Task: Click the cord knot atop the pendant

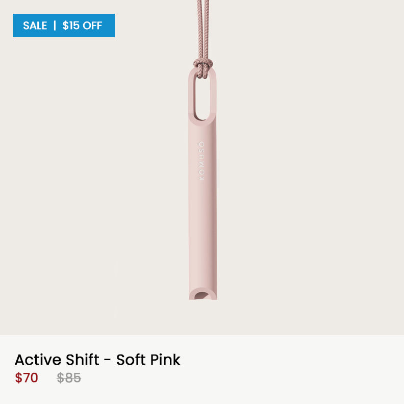Action: [x=203, y=67]
